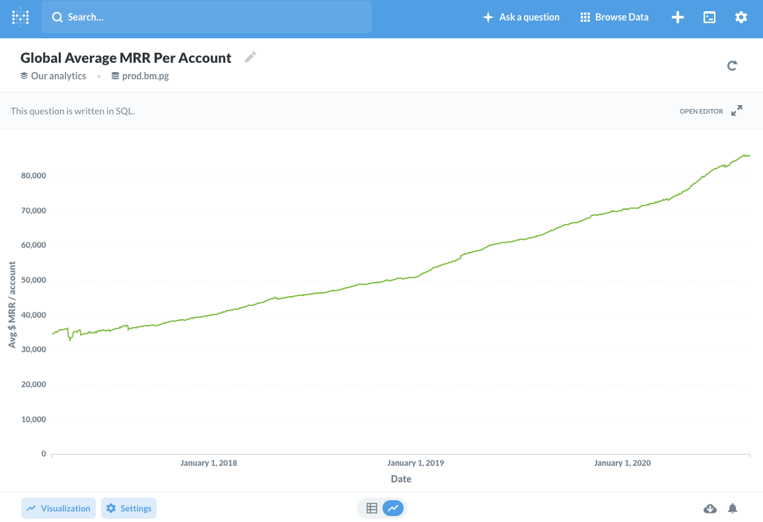This screenshot has height=522, width=763.
Task: Click the alerts bell icon
Action: tap(733, 508)
